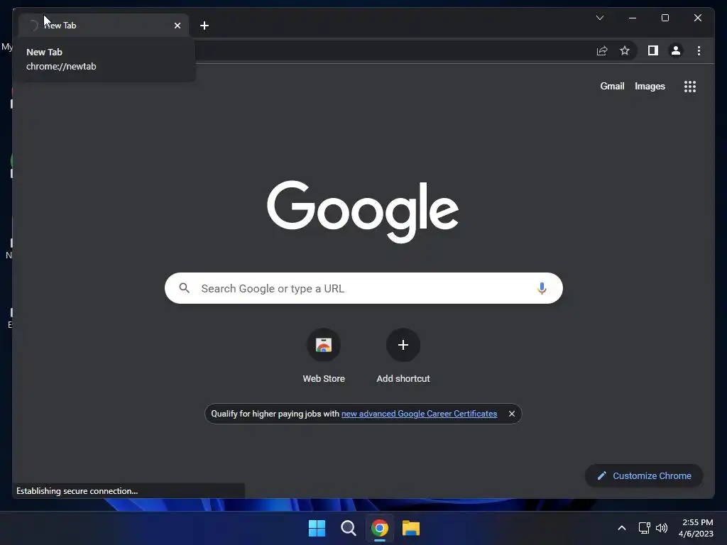Open clock showing 2:55 PM
Screen dimensions: 727x545
pos(696,528)
